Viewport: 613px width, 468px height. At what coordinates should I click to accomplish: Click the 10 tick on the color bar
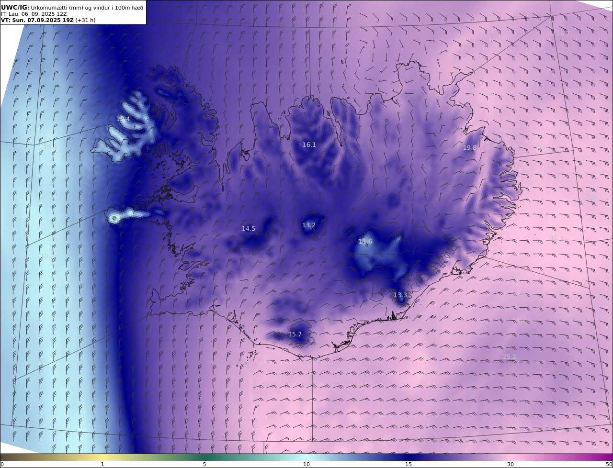[306, 464]
